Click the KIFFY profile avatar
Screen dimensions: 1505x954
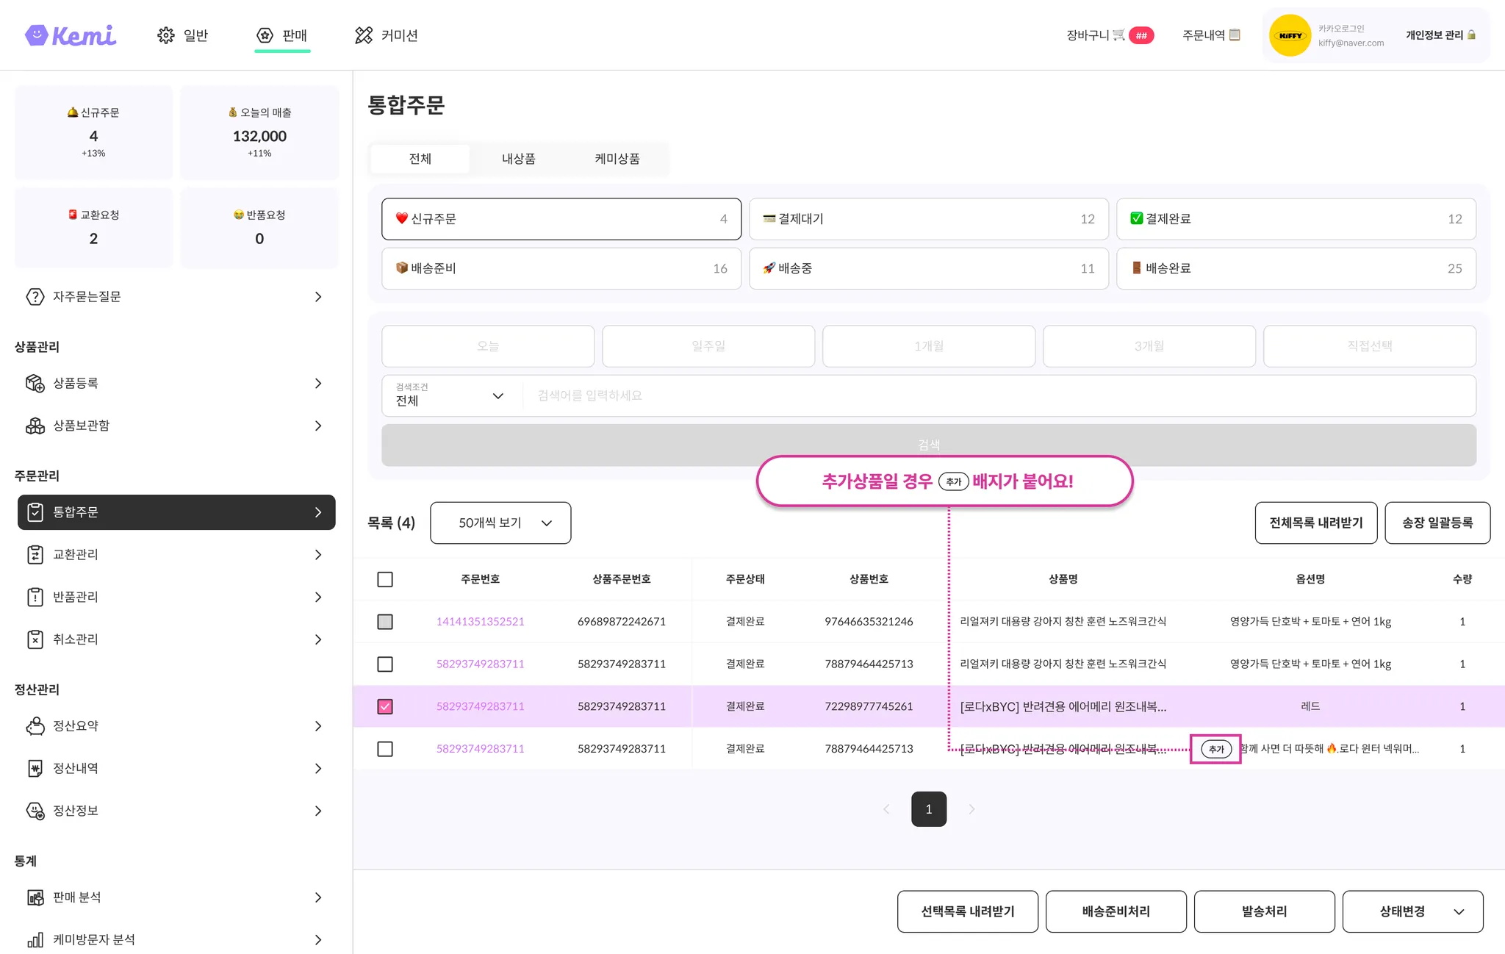tap(1290, 35)
